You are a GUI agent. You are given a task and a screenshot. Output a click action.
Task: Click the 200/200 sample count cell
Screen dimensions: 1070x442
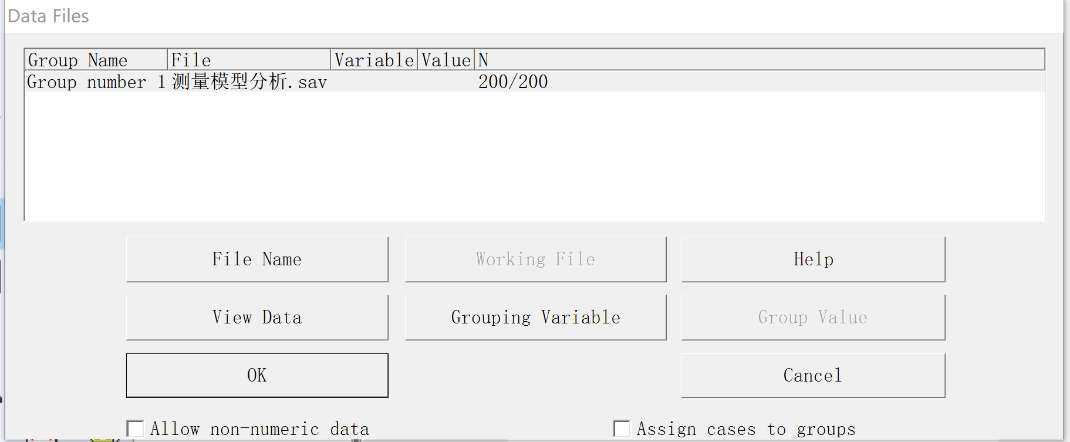point(513,82)
